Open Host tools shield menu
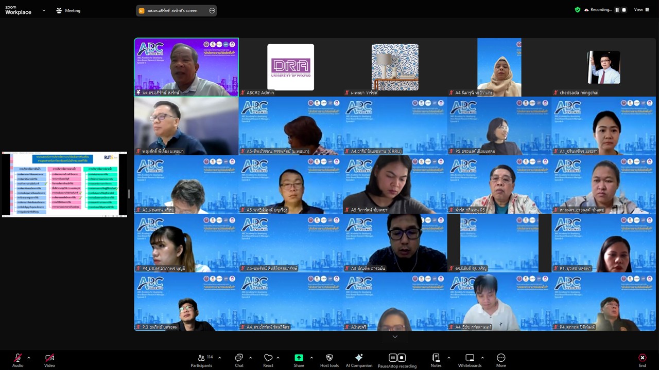 point(329,360)
